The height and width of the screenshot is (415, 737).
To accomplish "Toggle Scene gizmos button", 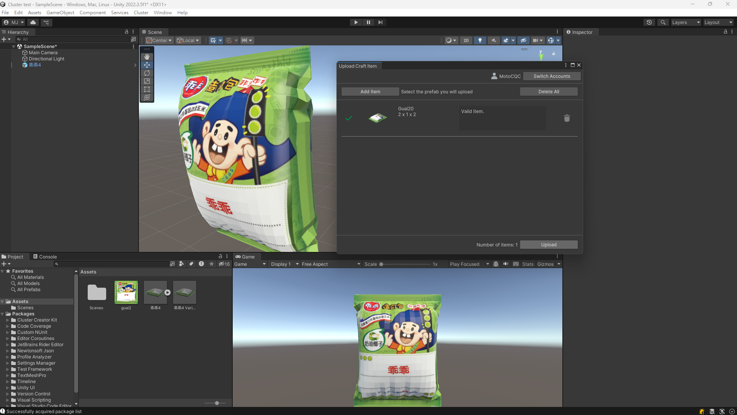I will (x=551, y=40).
